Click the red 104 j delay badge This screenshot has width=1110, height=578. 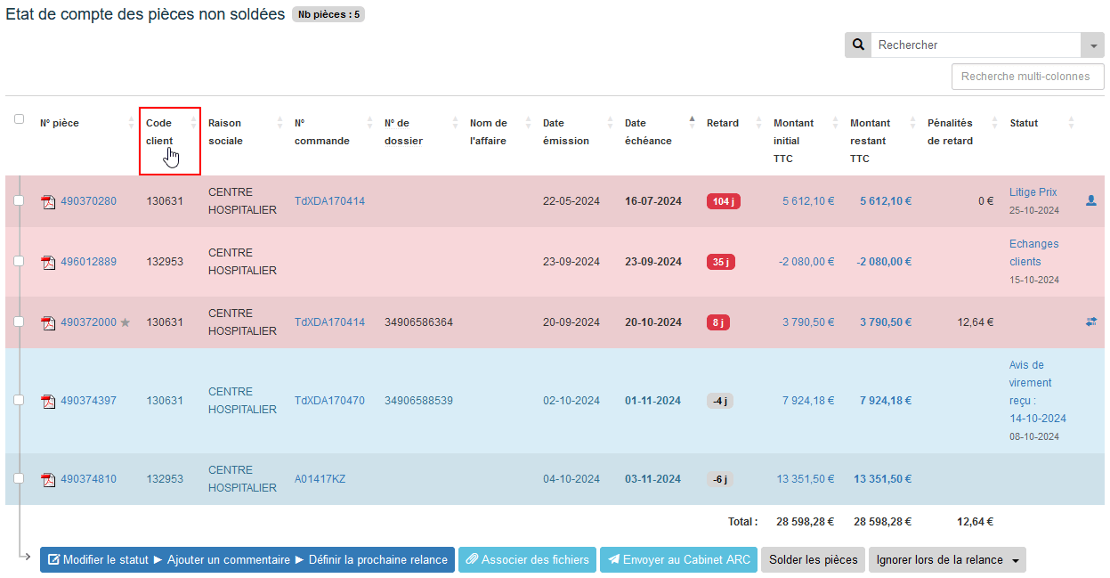coord(723,202)
